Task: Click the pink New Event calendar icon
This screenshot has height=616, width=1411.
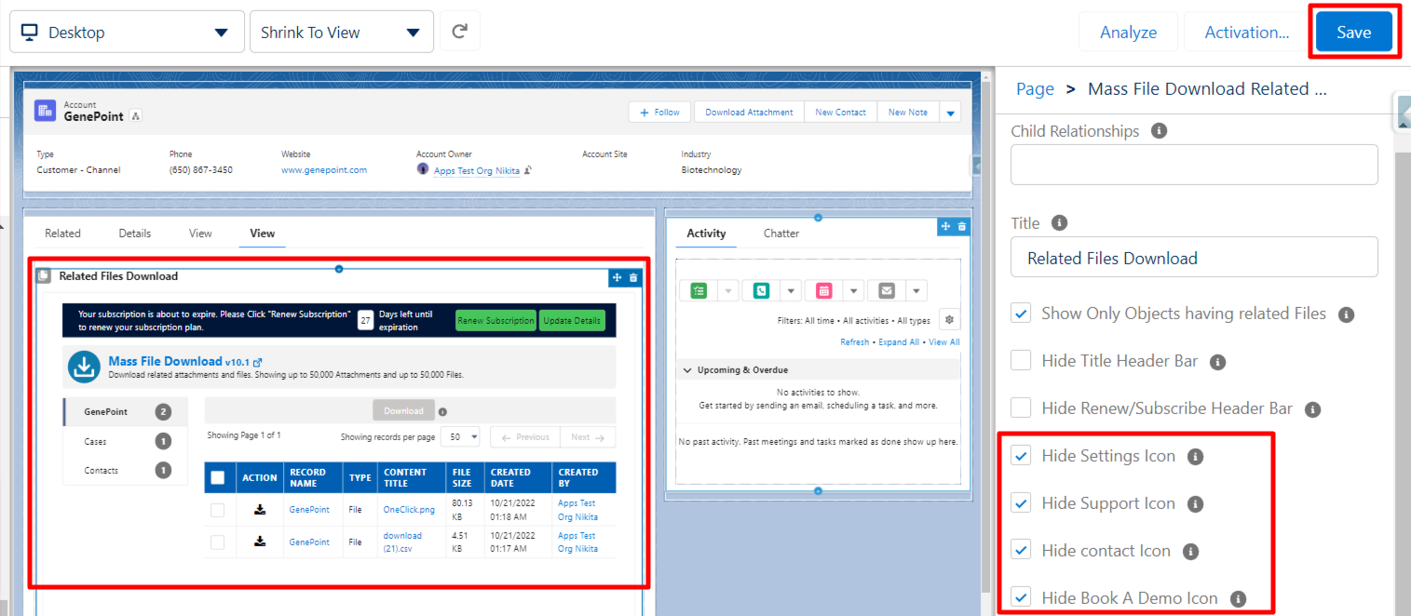Action: coord(824,290)
